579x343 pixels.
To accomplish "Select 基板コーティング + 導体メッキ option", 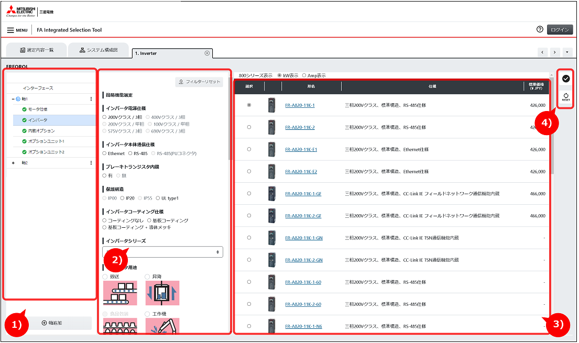I will point(104,227).
